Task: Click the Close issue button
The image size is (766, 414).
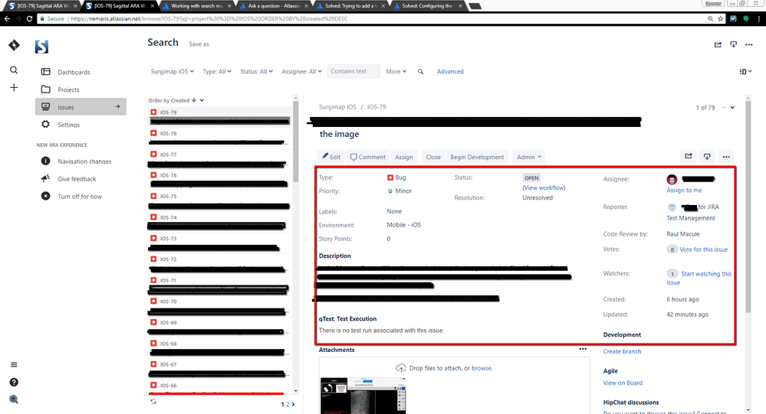Action: [x=433, y=157]
